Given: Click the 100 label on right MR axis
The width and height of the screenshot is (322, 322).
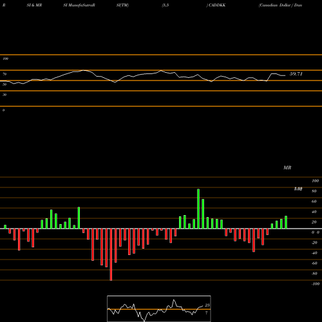Looking at the screenshot, I should [315, 181].
